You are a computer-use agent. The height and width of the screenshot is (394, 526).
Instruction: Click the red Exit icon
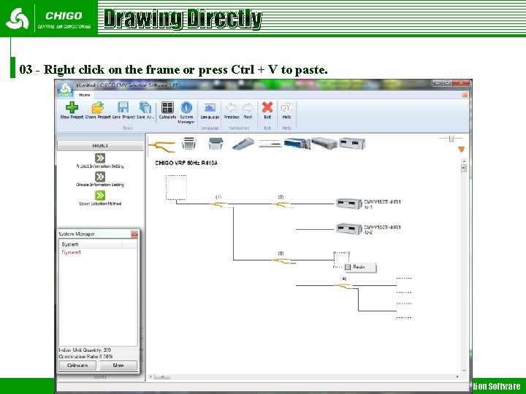[x=267, y=107]
